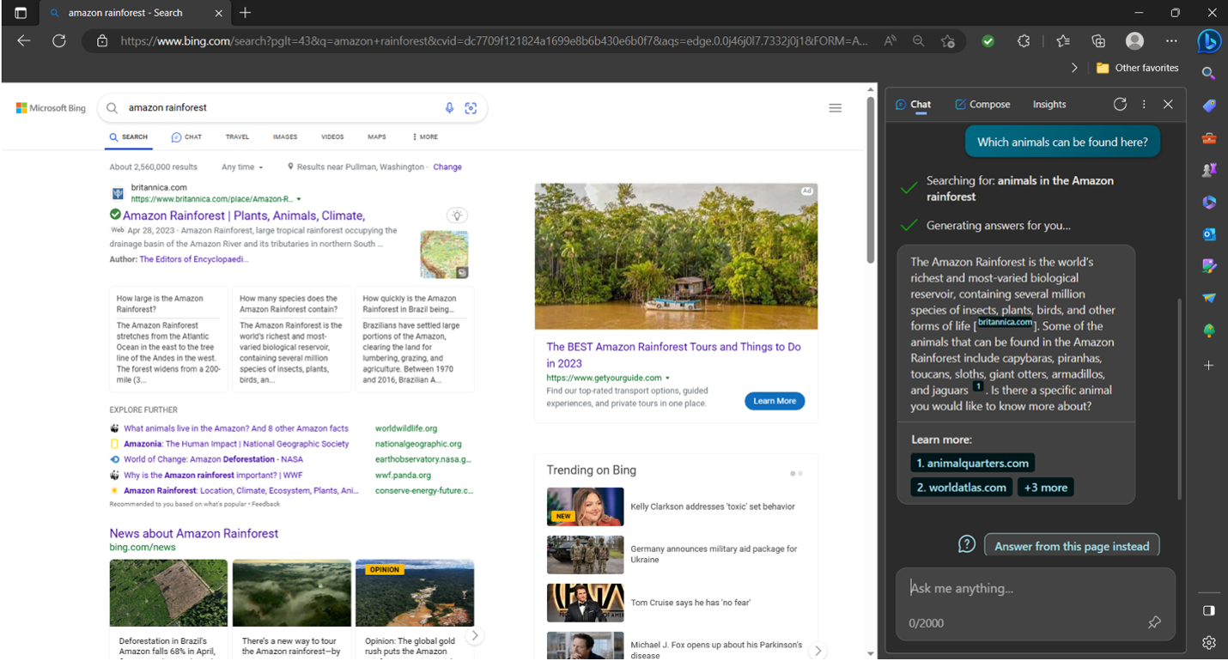Start a visual search using the camera icon

[471, 107]
